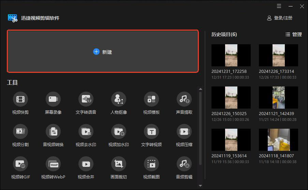Viewport: 308px width, 190px height.
Task: Click the 新建 new project button
Action: click(103, 51)
